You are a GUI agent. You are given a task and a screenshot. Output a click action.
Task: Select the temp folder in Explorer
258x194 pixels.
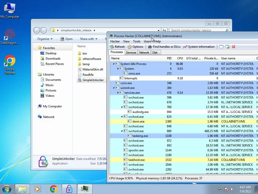84,64
